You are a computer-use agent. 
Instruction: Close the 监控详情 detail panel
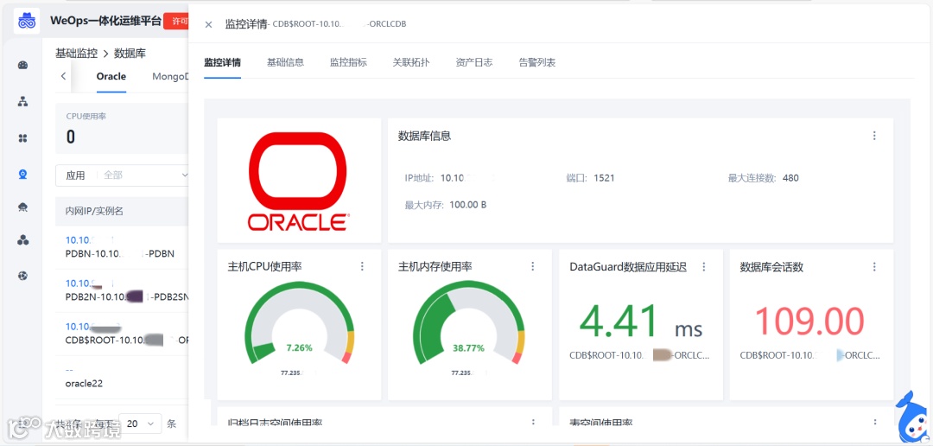(208, 24)
